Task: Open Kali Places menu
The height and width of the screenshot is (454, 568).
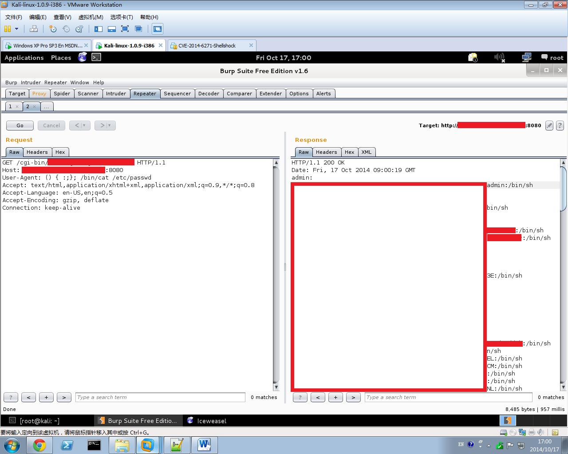Action: tap(61, 58)
